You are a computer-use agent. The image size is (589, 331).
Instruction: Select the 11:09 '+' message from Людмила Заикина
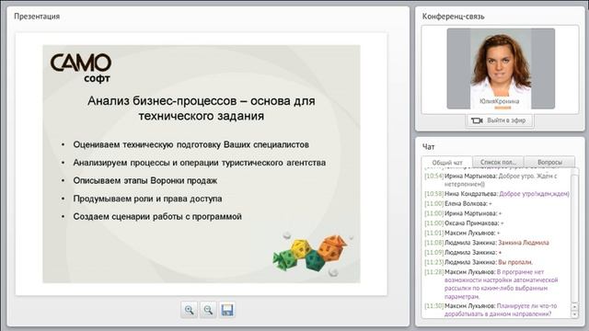click(x=463, y=252)
